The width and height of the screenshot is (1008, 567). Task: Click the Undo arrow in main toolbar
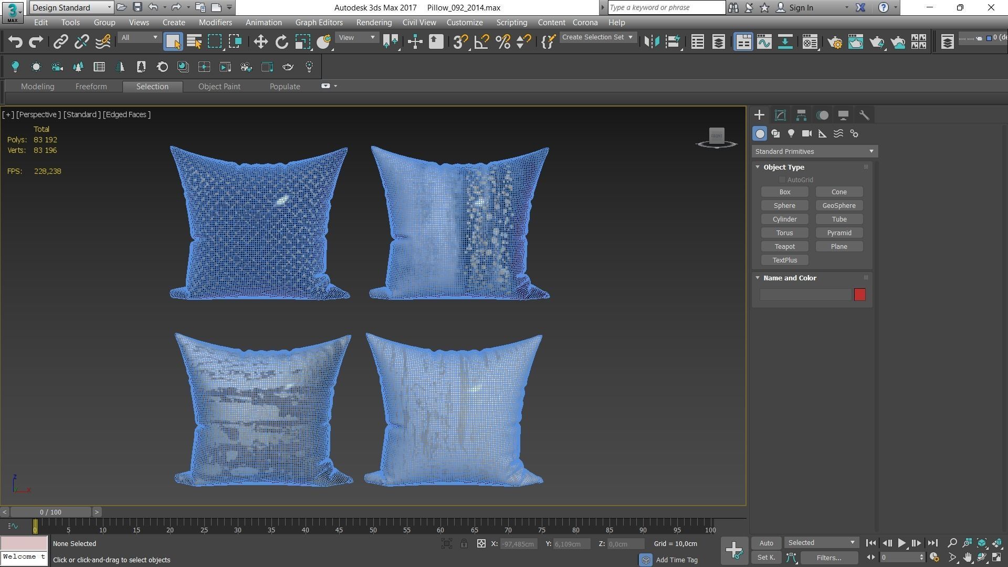[x=15, y=42]
